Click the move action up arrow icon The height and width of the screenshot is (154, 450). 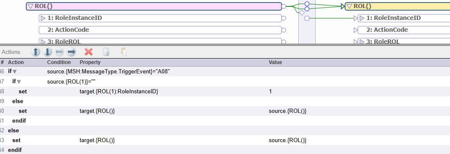[36, 52]
